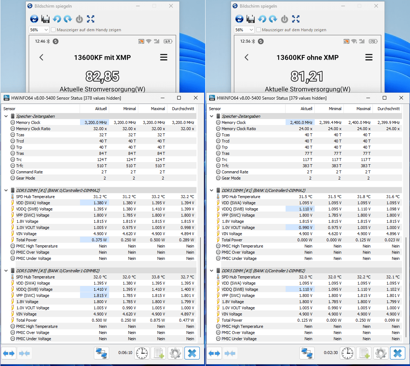The width and height of the screenshot is (410, 366).
Task: Click refresh icon in right Bildschirm spiegeln window
Action: click(x=239, y=19)
